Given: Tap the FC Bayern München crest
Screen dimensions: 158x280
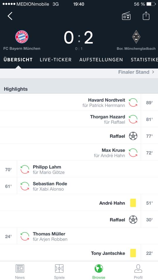Looking at the screenshot, I should [x=22, y=37].
